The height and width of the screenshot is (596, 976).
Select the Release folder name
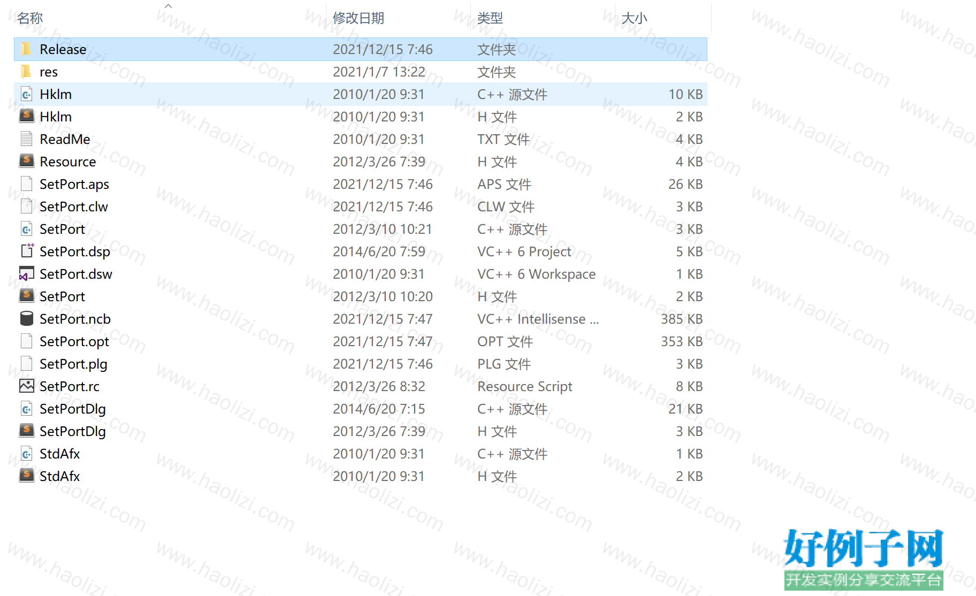pyautogui.click(x=63, y=49)
